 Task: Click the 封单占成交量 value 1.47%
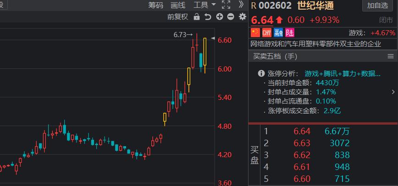click(326, 92)
